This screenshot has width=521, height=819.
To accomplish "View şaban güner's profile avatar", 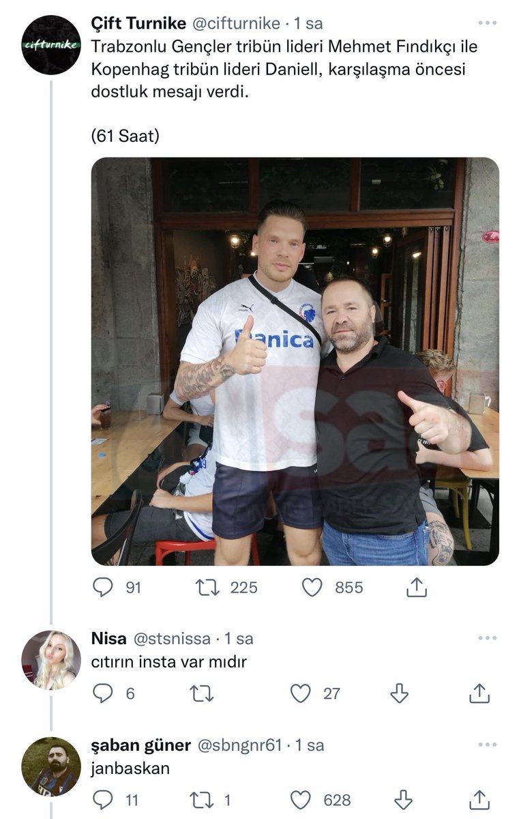I will [51, 766].
